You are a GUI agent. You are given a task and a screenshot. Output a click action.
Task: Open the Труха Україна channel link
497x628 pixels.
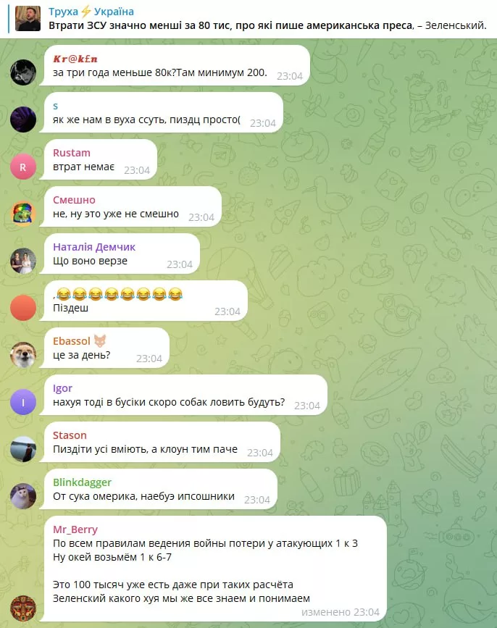click(x=91, y=12)
